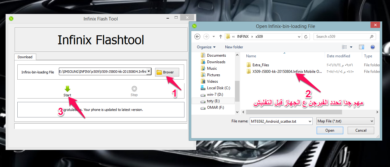Open the Infinix-bin-loading File path dropdown
Viewport: 390px width, 167px height.
(x=149, y=72)
